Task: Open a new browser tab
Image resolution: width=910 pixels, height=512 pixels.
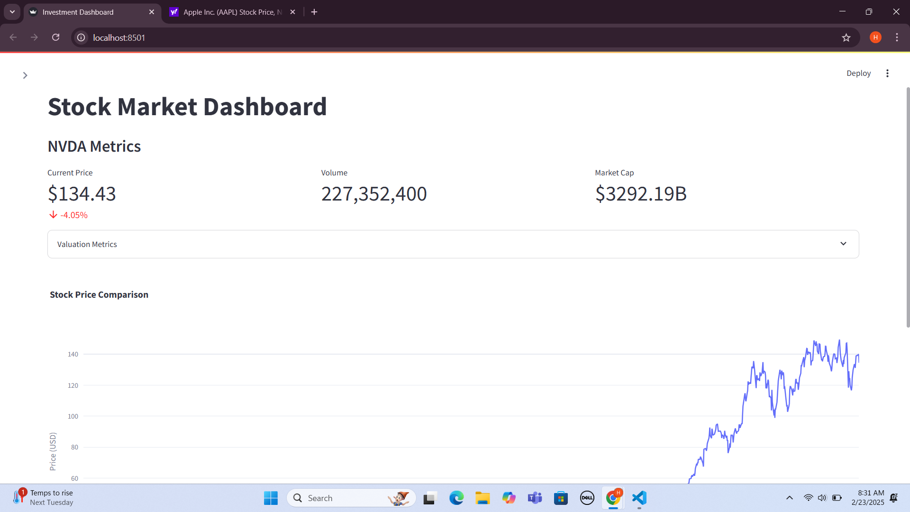Action: (314, 12)
